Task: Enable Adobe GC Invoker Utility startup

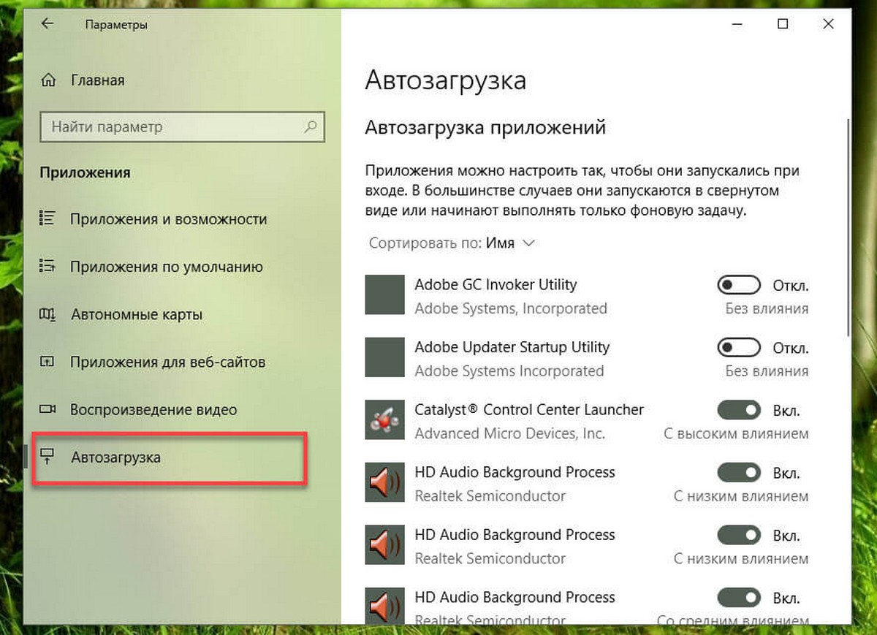Action: [739, 284]
